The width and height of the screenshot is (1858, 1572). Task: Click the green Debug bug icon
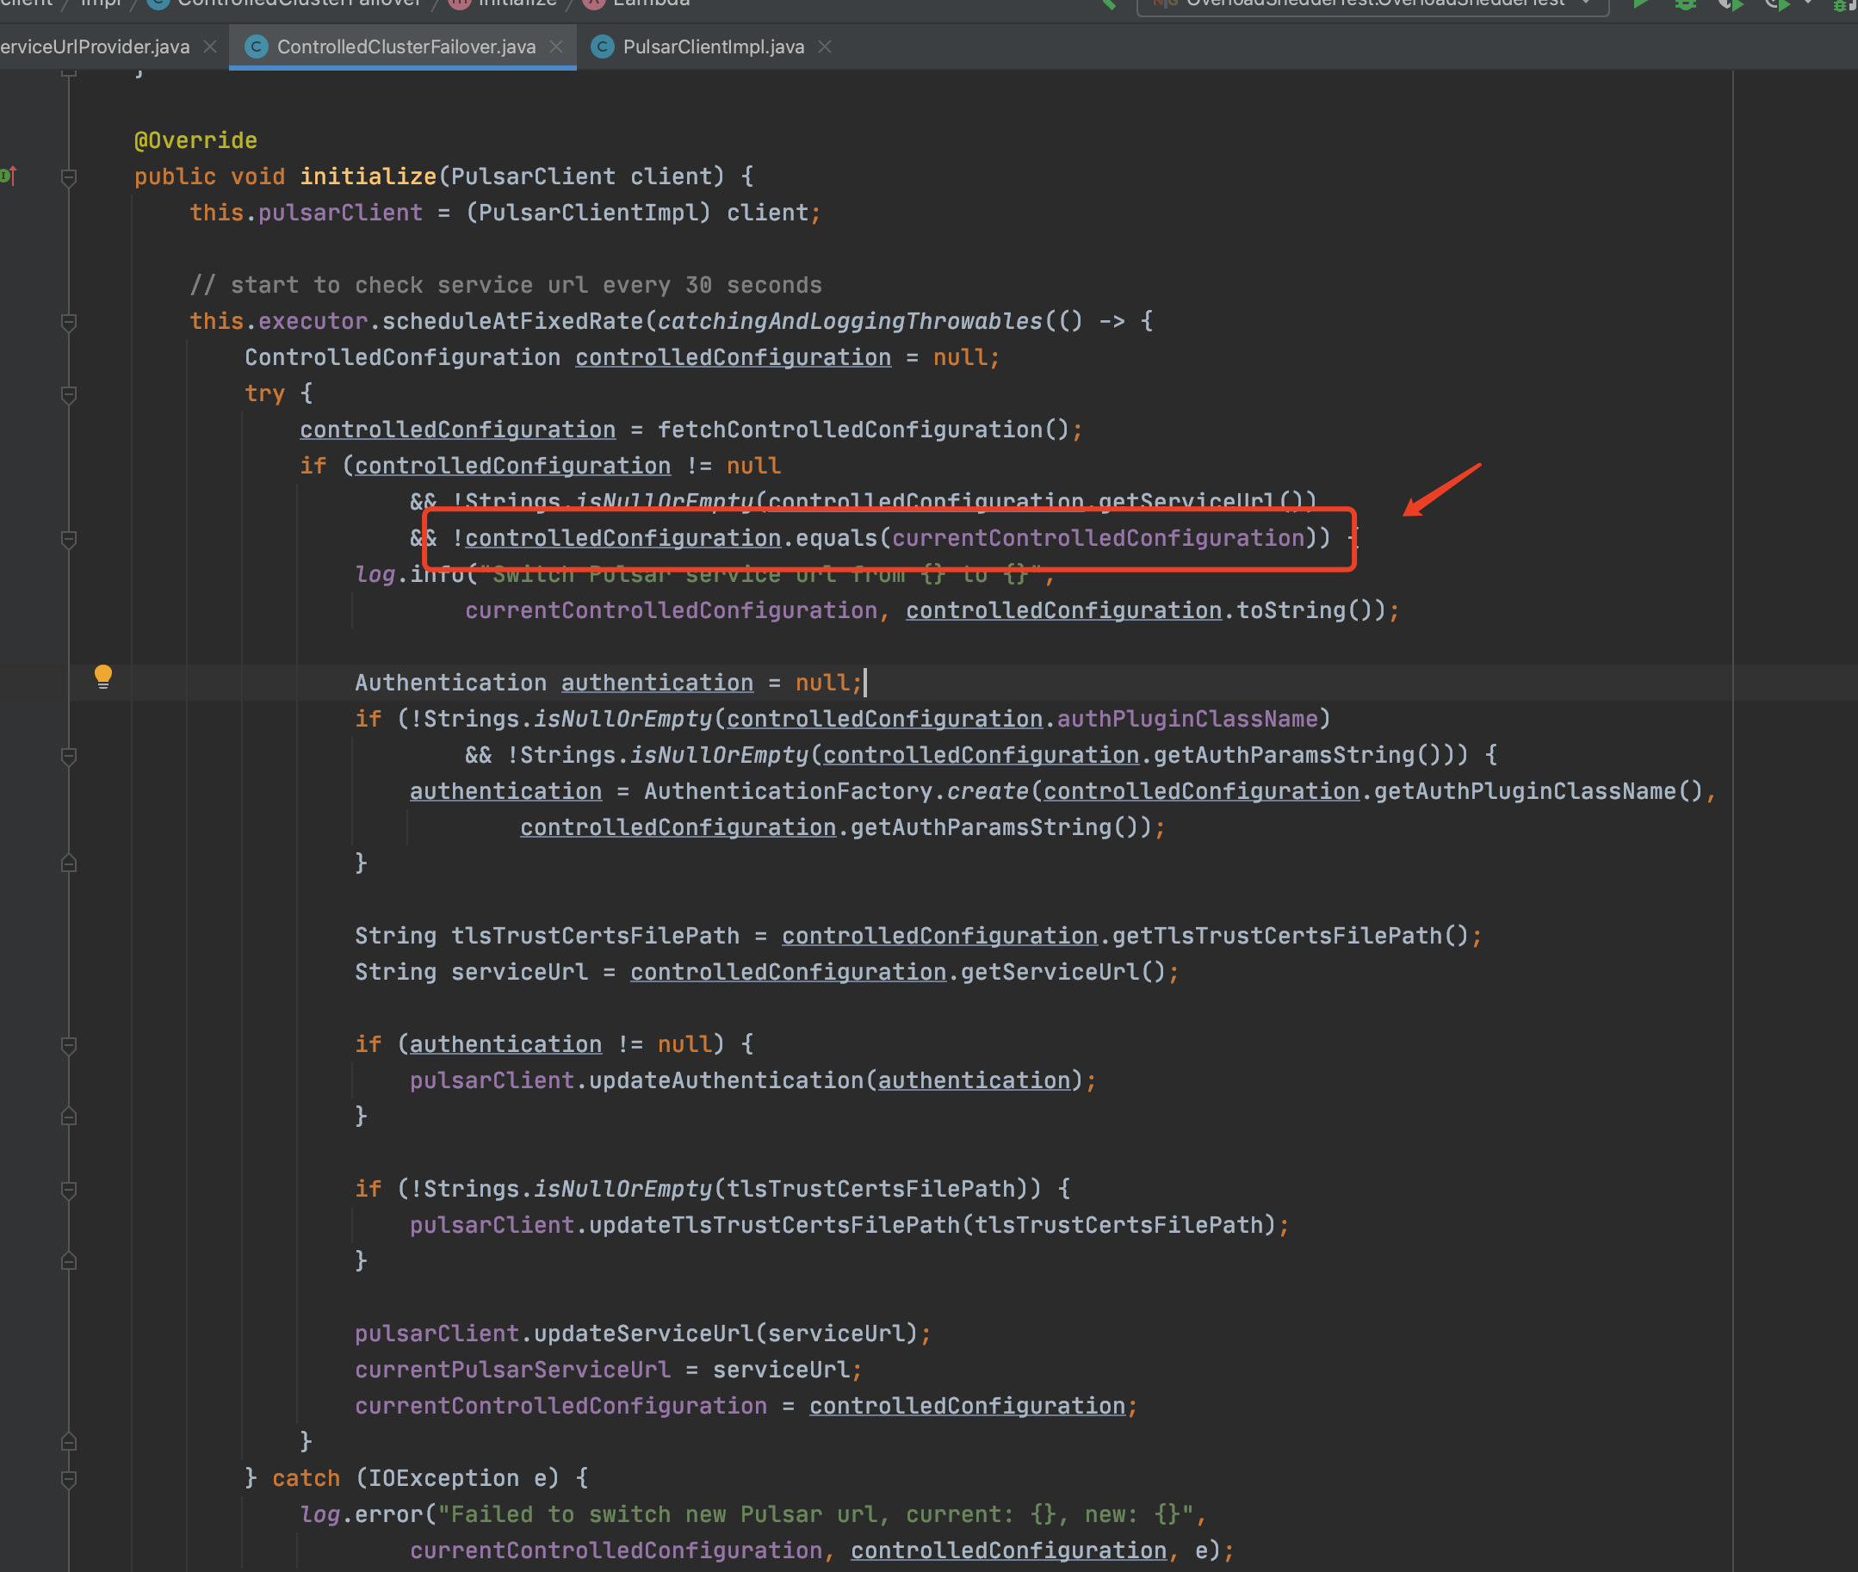(x=1684, y=3)
